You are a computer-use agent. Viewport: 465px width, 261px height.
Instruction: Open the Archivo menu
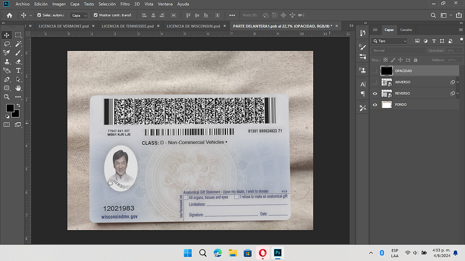23,4
